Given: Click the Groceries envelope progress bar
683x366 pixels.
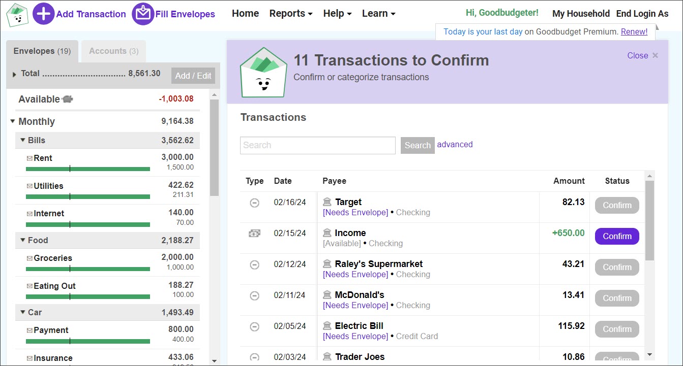Looking at the screenshot, I should tap(88, 269).
